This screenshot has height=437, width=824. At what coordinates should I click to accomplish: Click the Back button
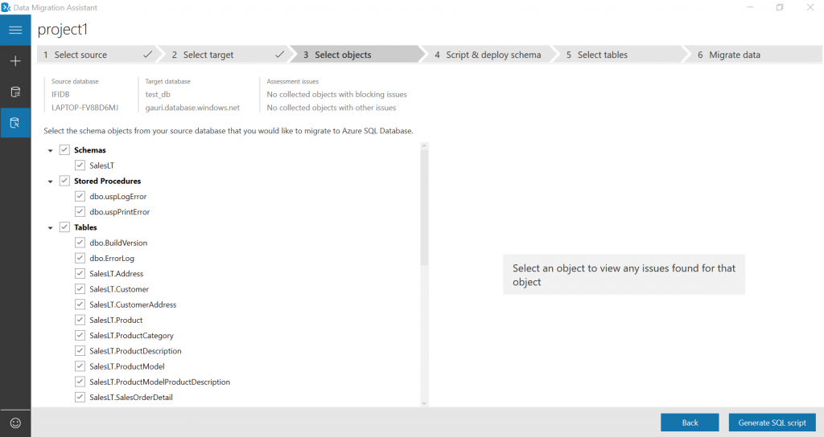690,423
